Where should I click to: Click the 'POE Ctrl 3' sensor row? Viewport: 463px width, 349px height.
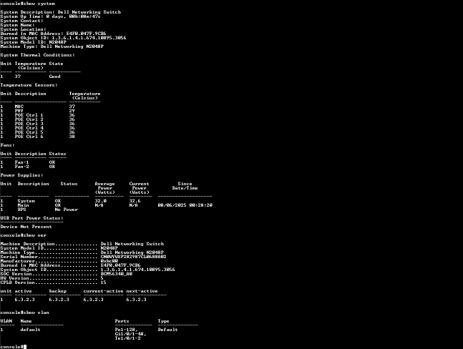click(x=38, y=124)
